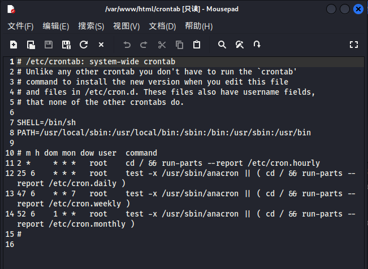Click the Copy icon in toolbar
This screenshot has width=368, height=269.
180,45
